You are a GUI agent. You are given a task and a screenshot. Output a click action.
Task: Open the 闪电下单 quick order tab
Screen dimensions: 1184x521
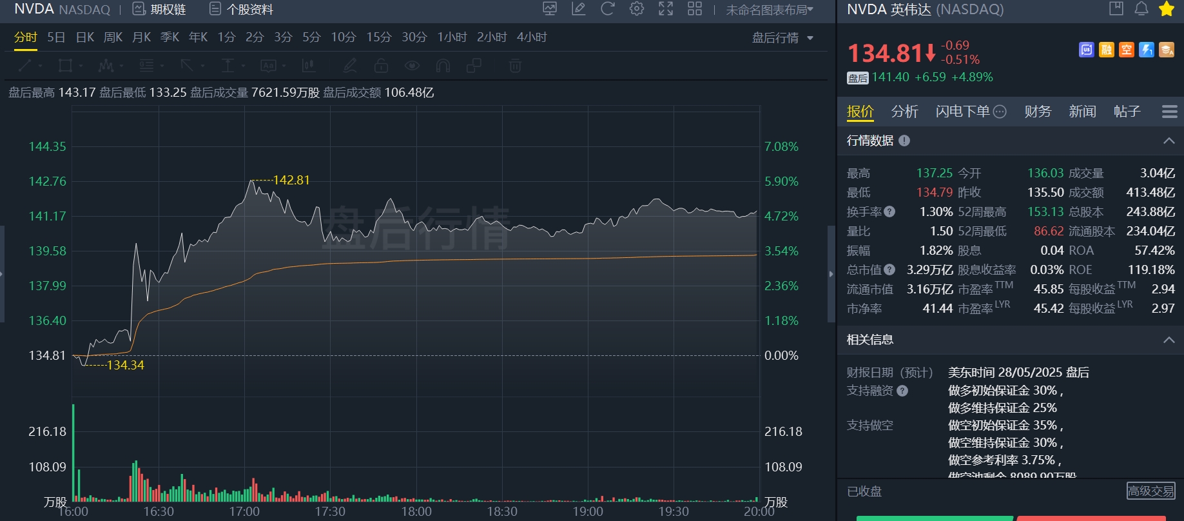tap(962, 112)
